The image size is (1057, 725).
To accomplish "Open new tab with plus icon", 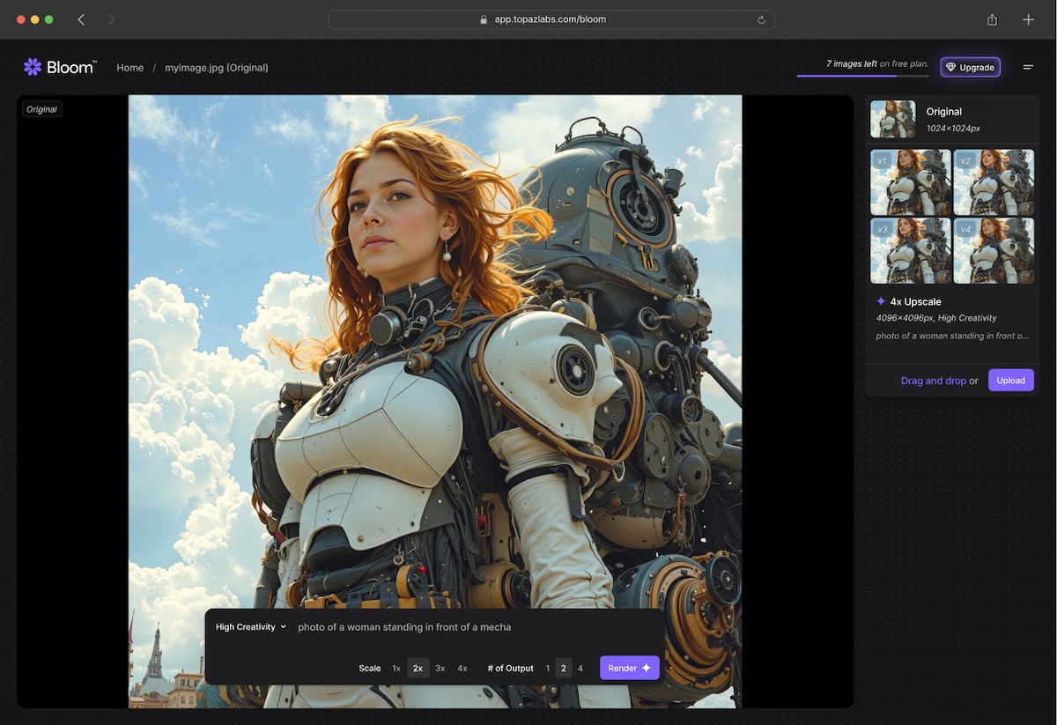I will coord(1028,19).
